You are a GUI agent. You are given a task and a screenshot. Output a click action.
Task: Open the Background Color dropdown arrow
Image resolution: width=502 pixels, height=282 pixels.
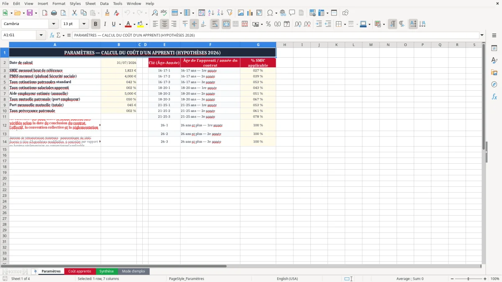tap(146, 24)
